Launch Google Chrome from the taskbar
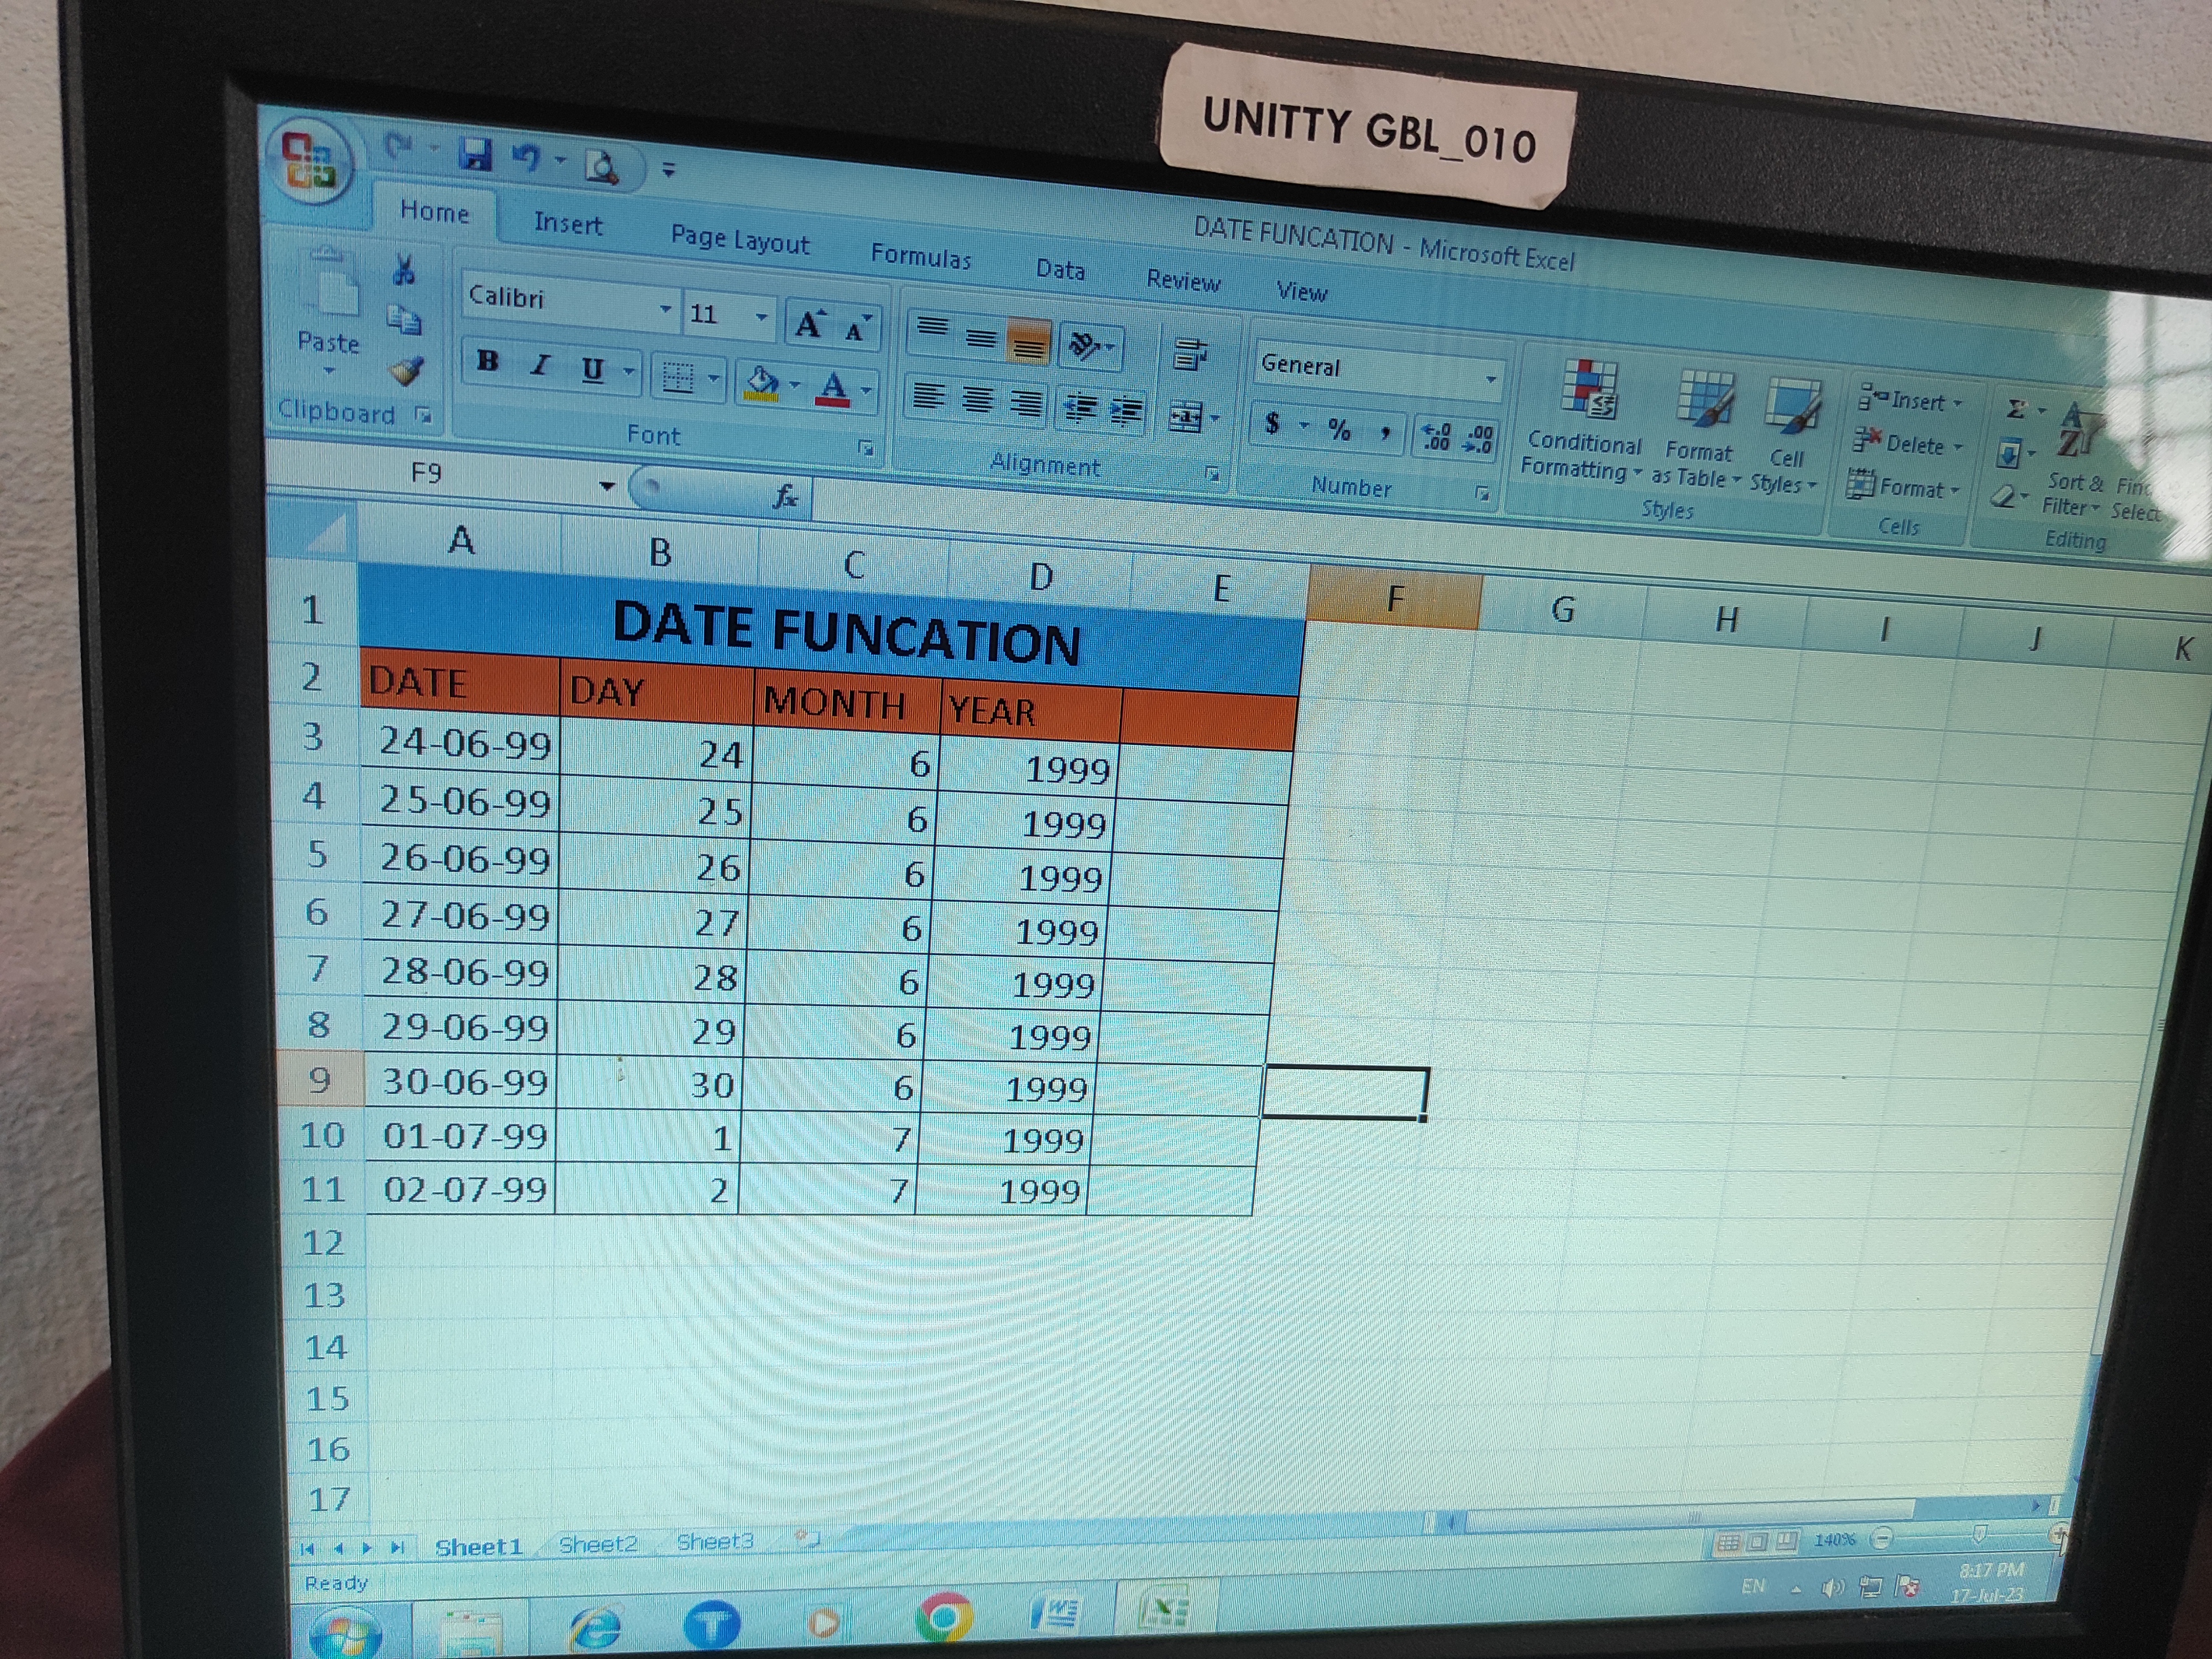 (943, 1618)
